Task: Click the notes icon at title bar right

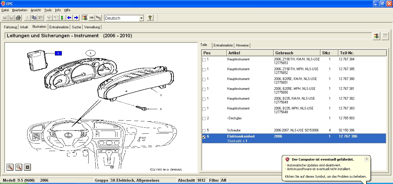Action: point(385,36)
